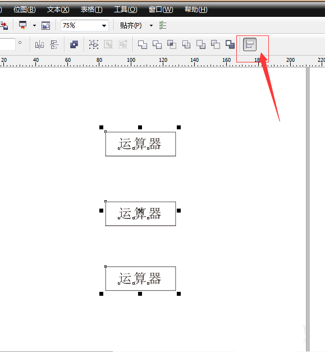This screenshot has height=352, width=325.
Task: Click the Align and Distribute icon
Action: (250, 44)
